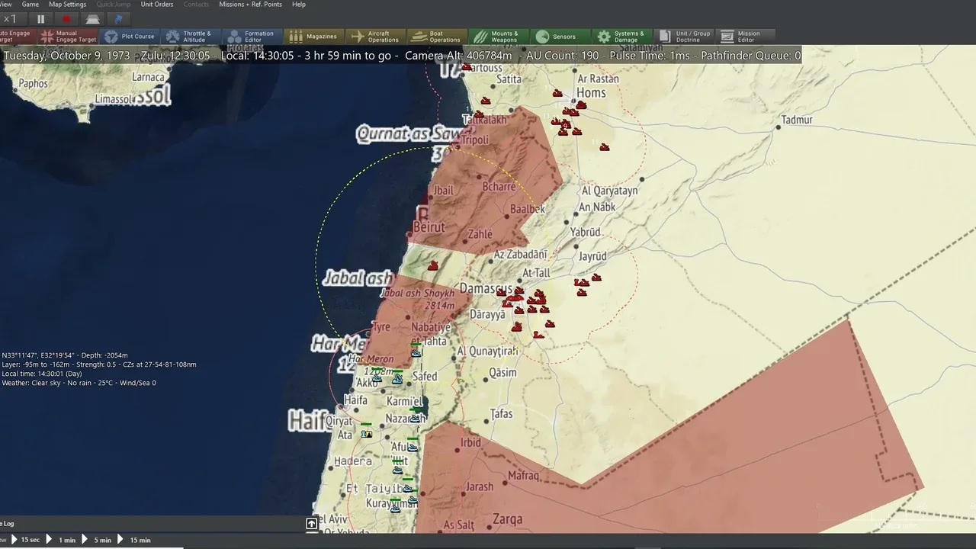Open Throttle & Altitude settings
The width and height of the screenshot is (976, 549).
click(189, 37)
